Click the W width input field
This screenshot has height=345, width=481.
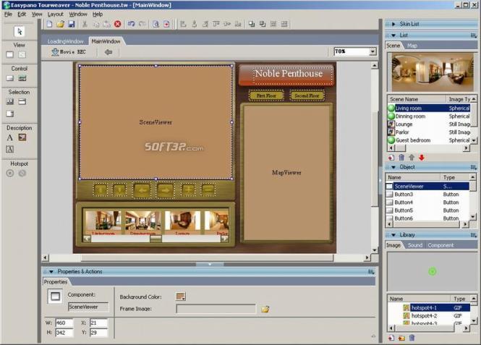(x=64, y=323)
